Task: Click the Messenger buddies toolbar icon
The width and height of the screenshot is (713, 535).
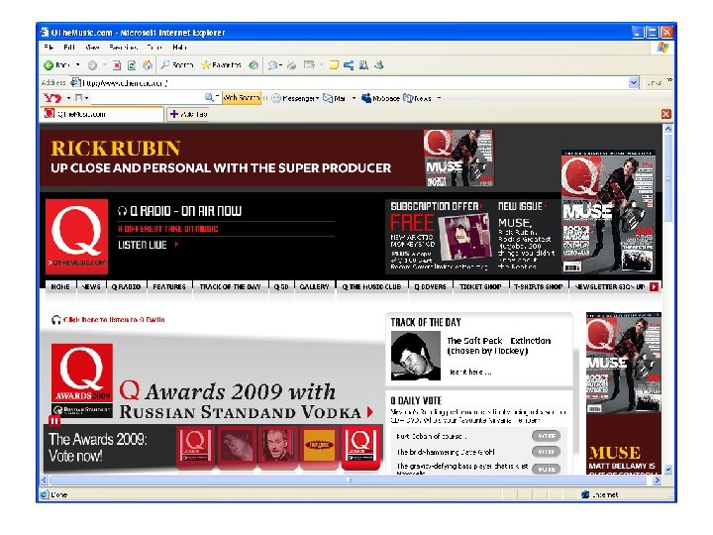Action: click(378, 65)
